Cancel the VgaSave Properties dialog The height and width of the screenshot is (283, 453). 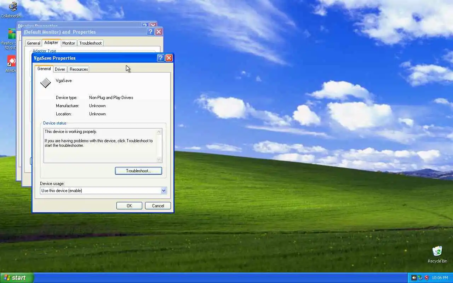click(x=158, y=206)
